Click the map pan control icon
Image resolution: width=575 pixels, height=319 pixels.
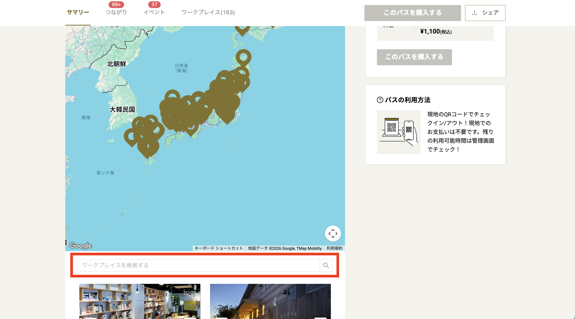[x=333, y=234]
